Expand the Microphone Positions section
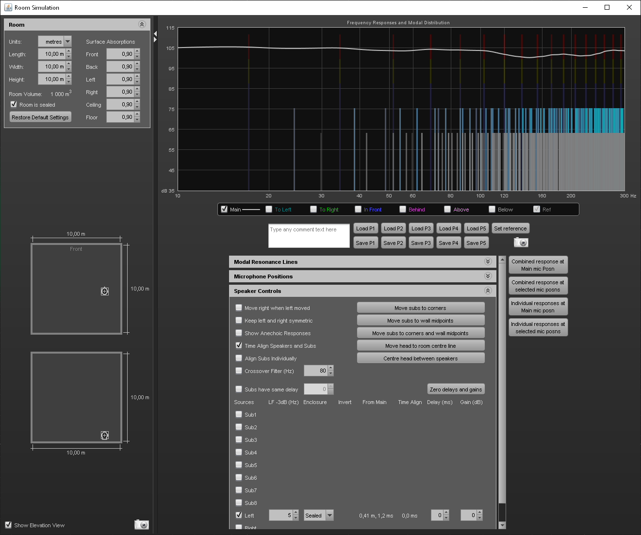 (x=488, y=276)
